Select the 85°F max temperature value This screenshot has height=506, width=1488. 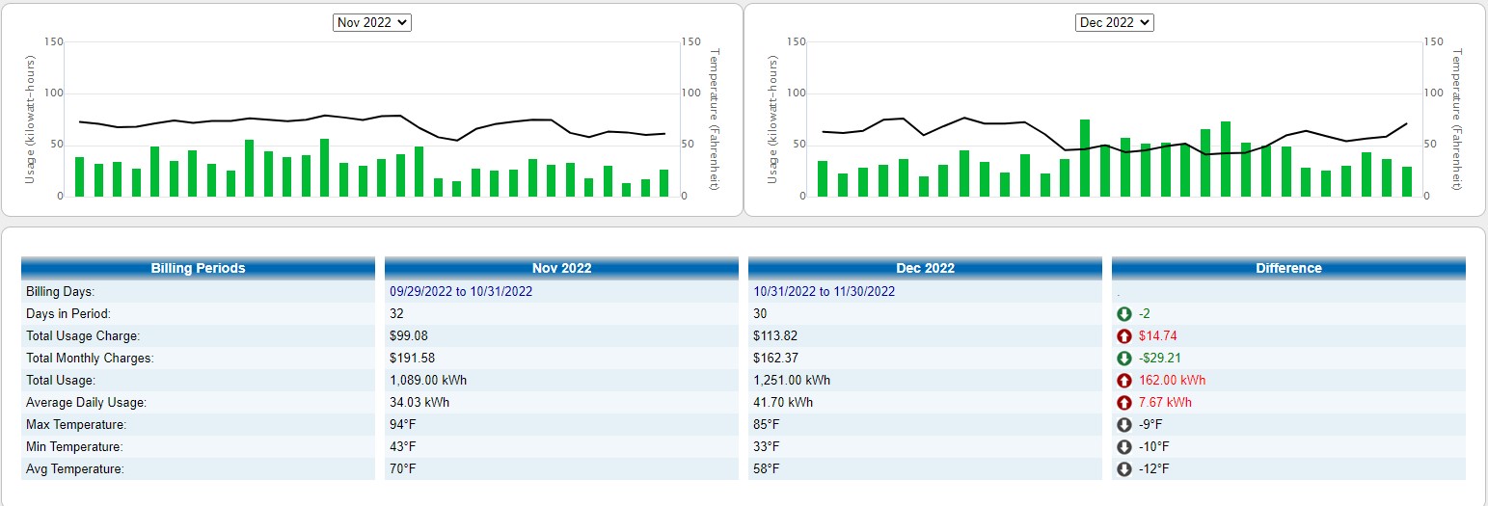tap(767, 425)
